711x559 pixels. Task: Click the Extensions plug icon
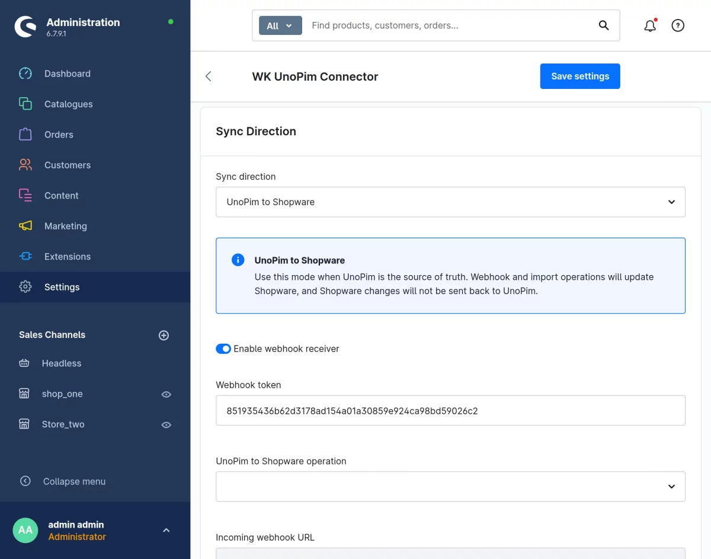coord(25,256)
